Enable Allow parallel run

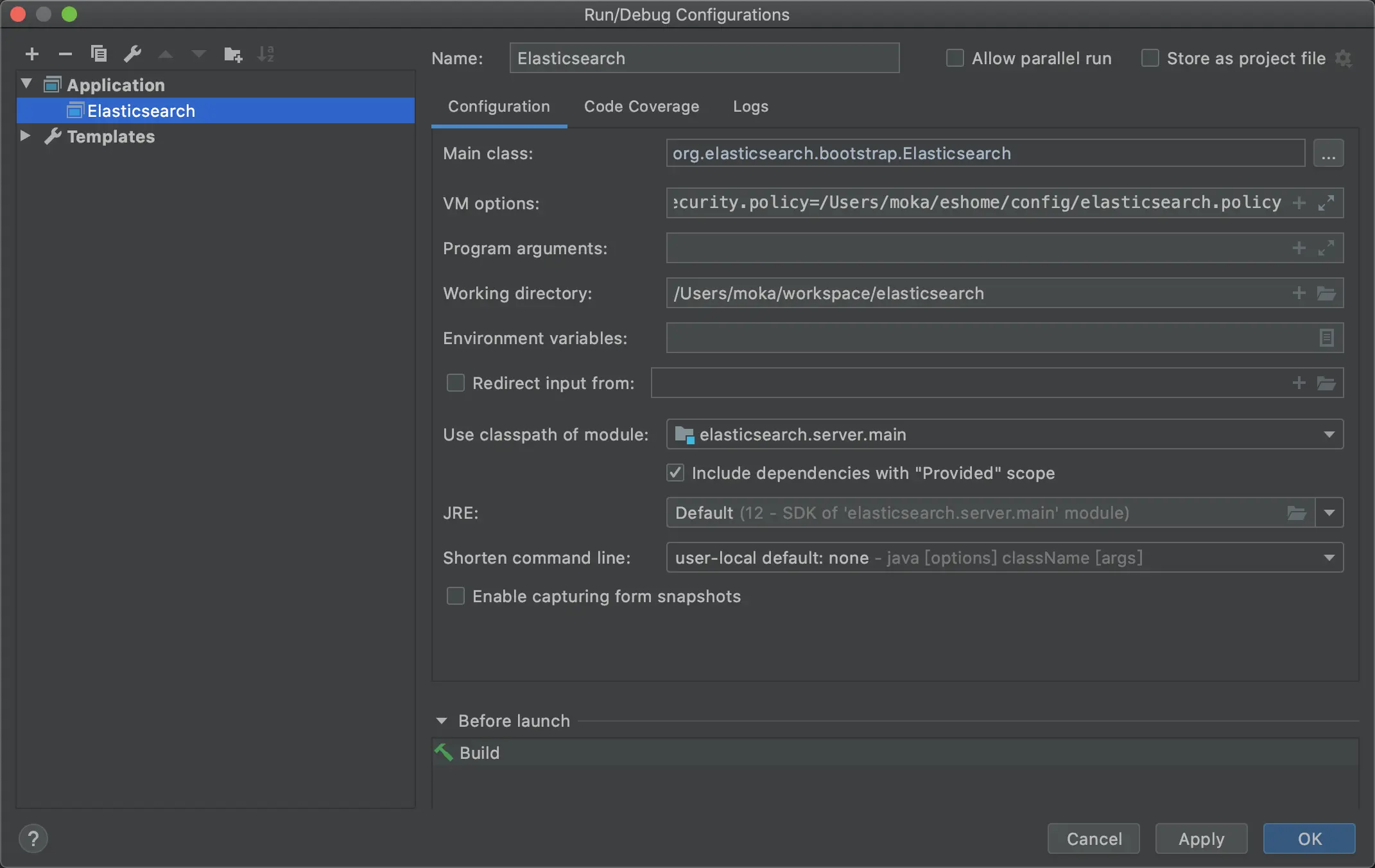[955, 58]
